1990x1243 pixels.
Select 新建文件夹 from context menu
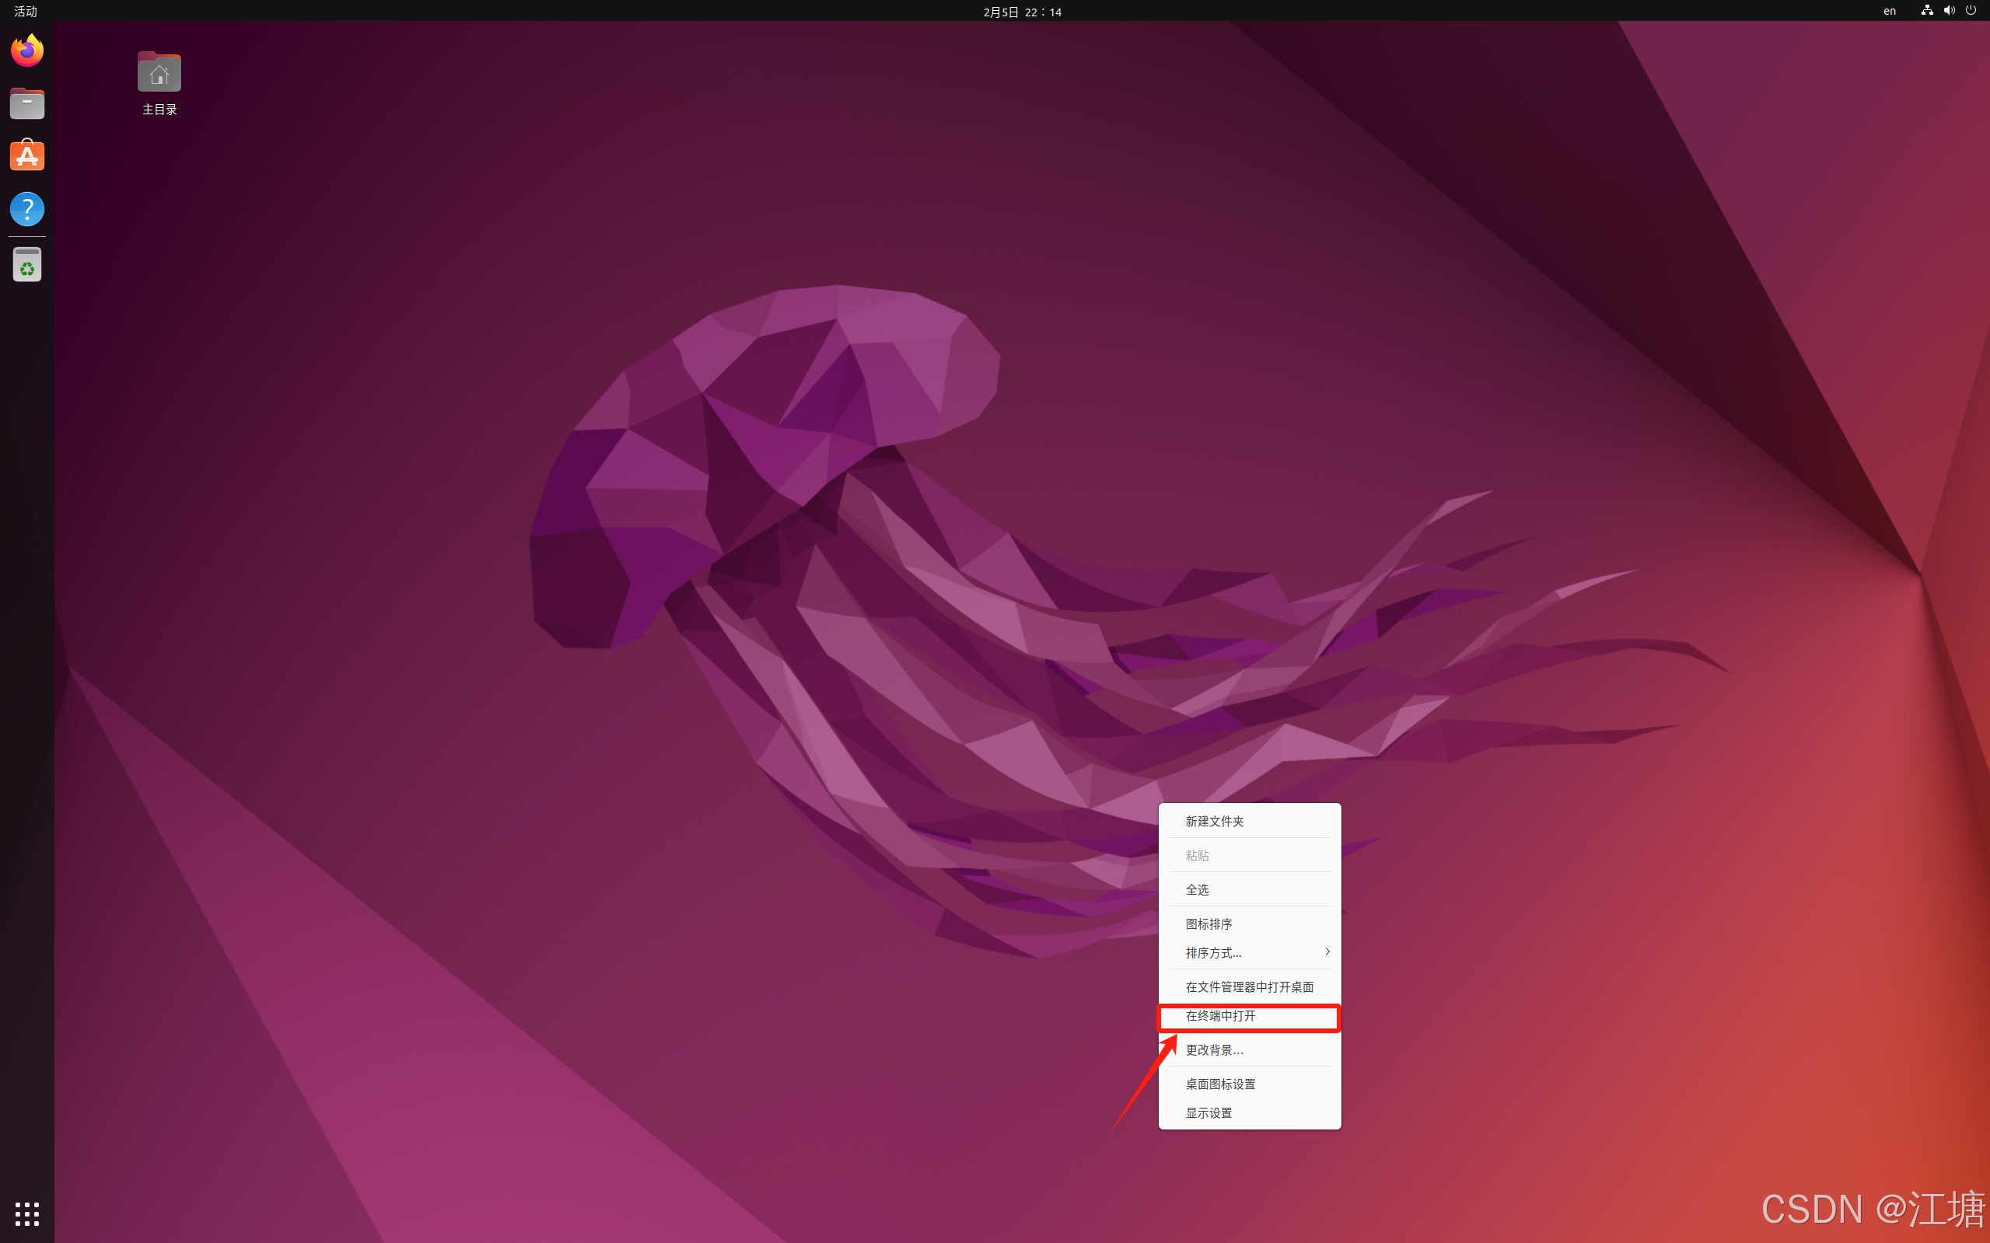(x=1214, y=821)
